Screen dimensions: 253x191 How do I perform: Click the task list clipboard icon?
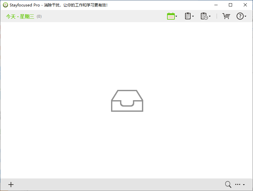(188, 16)
